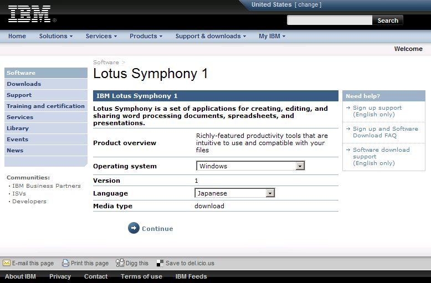Image resolution: width=431 pixels, height=283 pixels.
Task: Open Library in the left sidebar
Action: coord(46,128)
